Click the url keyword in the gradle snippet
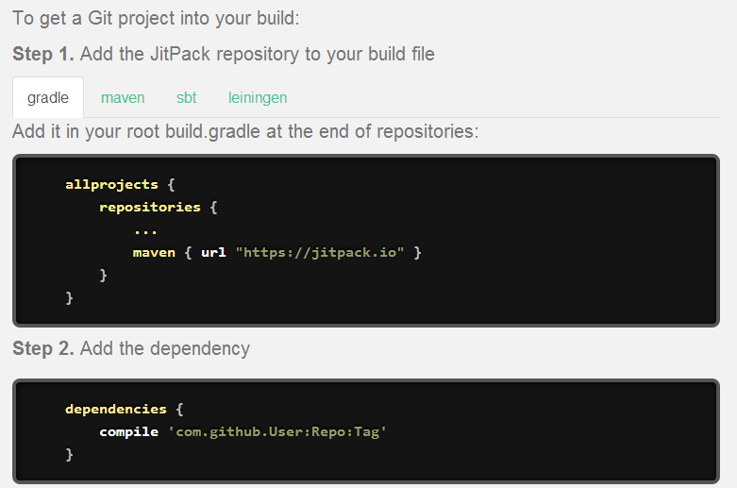Screen dimensions: 737x488 [213, 253]
